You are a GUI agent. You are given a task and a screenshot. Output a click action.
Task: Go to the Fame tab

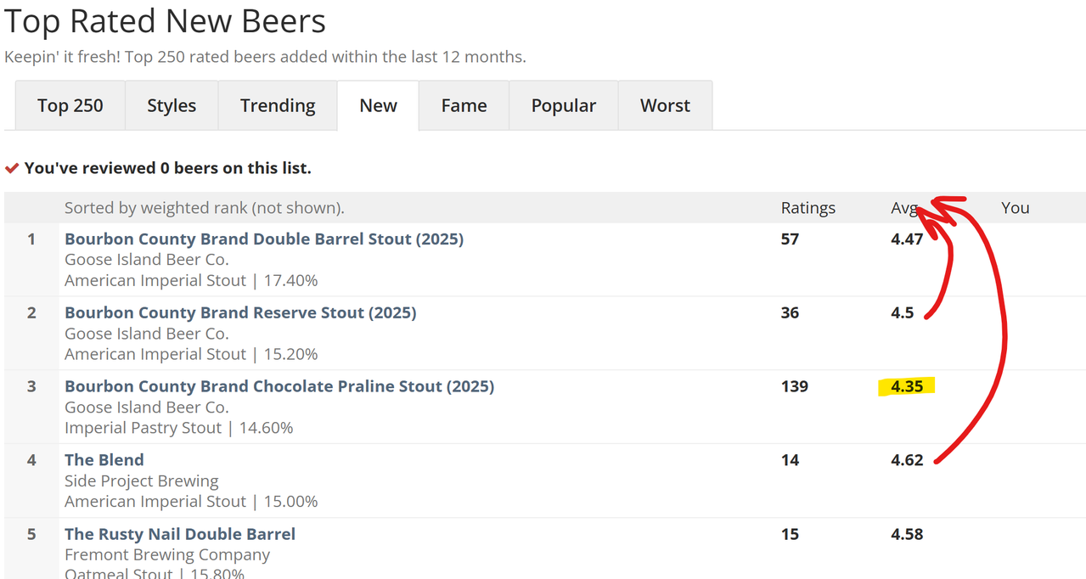464,105
